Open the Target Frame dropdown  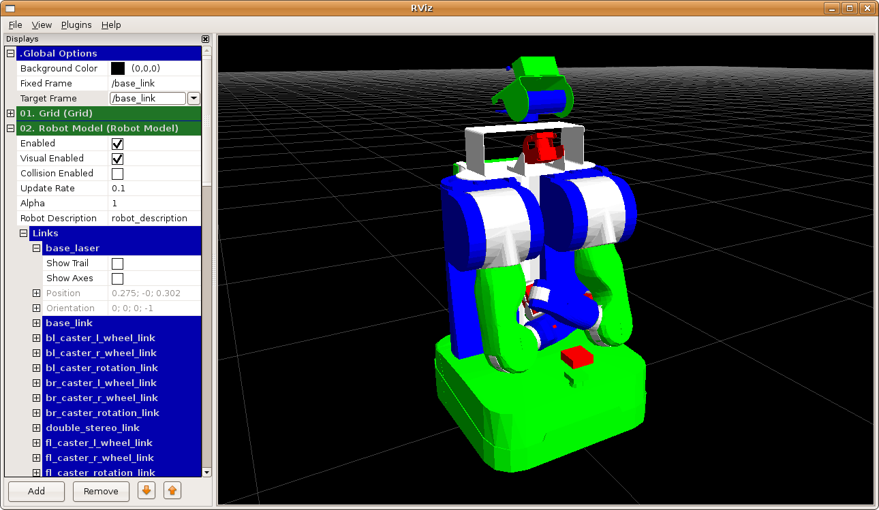click(x=194, y=98)
